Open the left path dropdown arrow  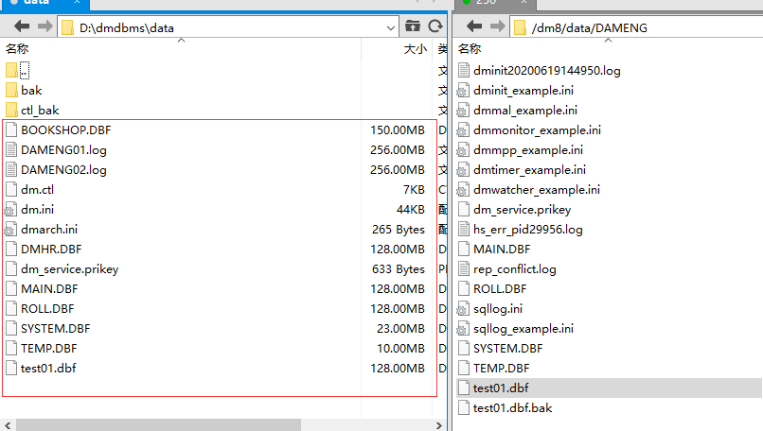pyautogui.click(x=390, y=27)
